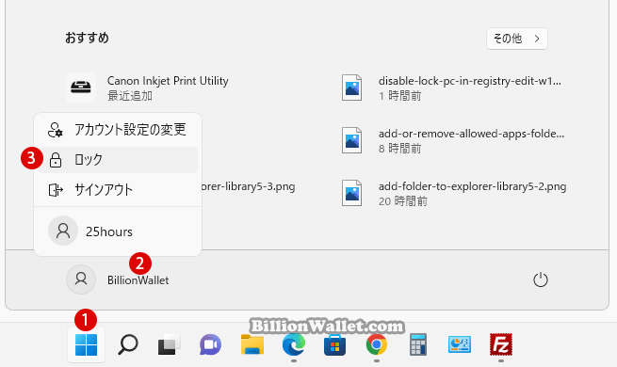Click the power button icon

coord(541,279)
